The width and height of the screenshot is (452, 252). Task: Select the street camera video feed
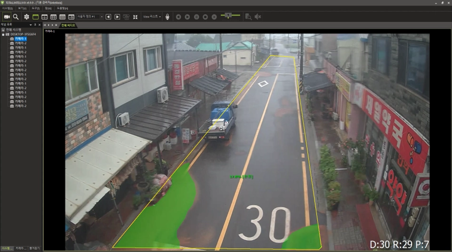[x=247, y=141]
